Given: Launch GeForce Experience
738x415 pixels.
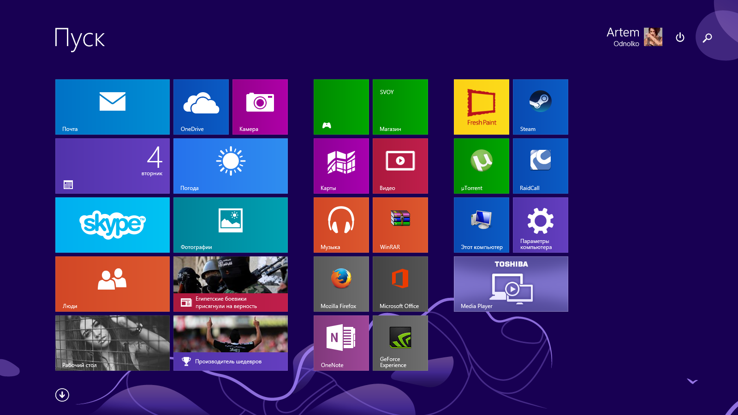Looking at the screenshot, I should [400, 343].
